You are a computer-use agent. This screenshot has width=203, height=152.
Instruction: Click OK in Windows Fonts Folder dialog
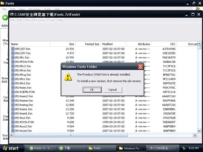92,90
